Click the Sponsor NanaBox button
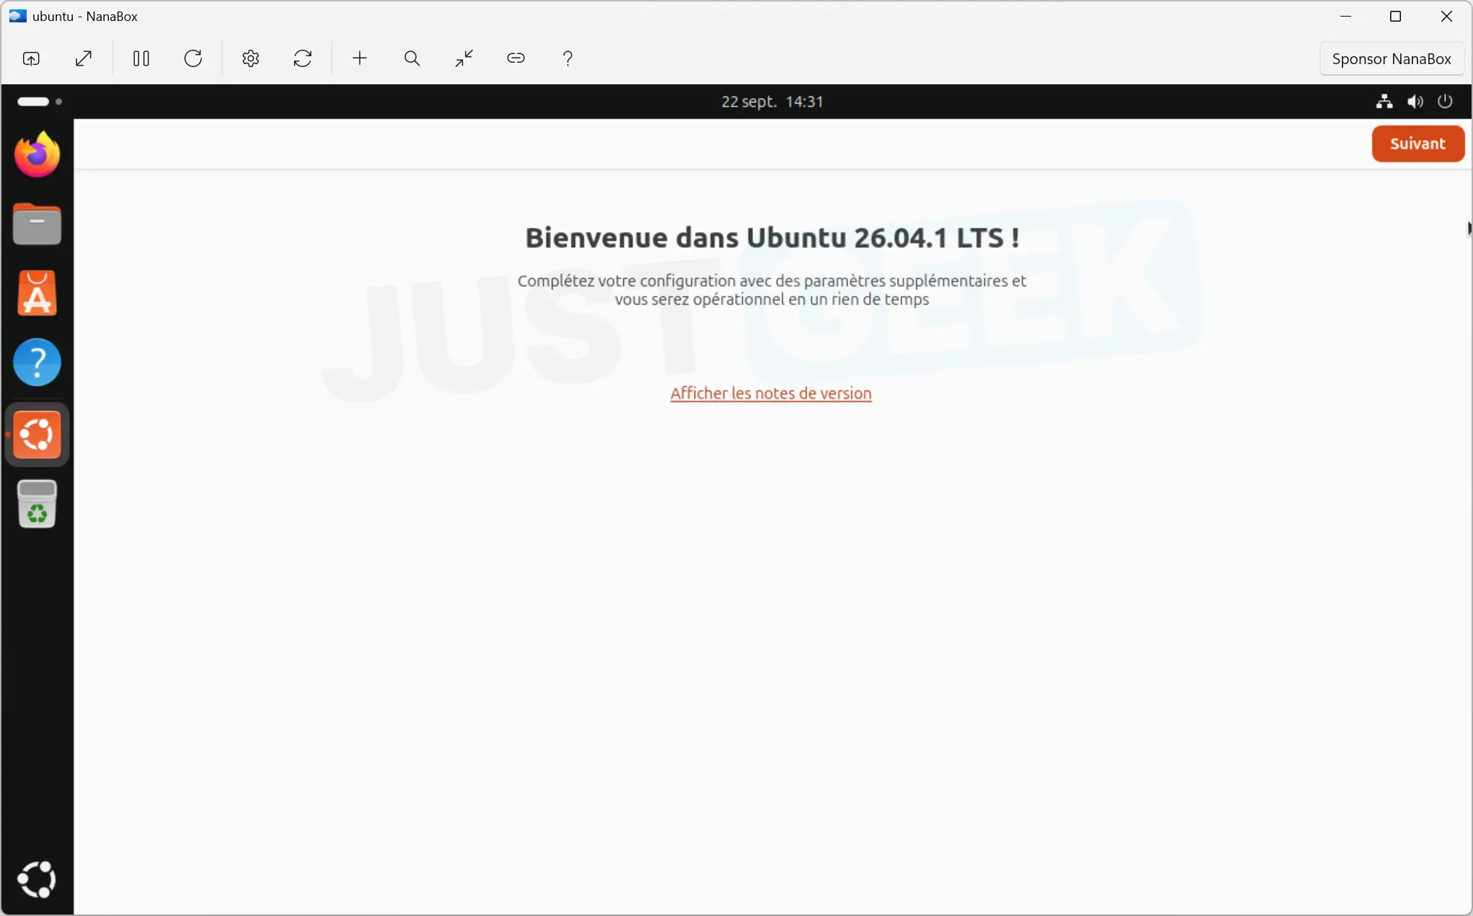The image size is (1473, 916). point(1392,58)
